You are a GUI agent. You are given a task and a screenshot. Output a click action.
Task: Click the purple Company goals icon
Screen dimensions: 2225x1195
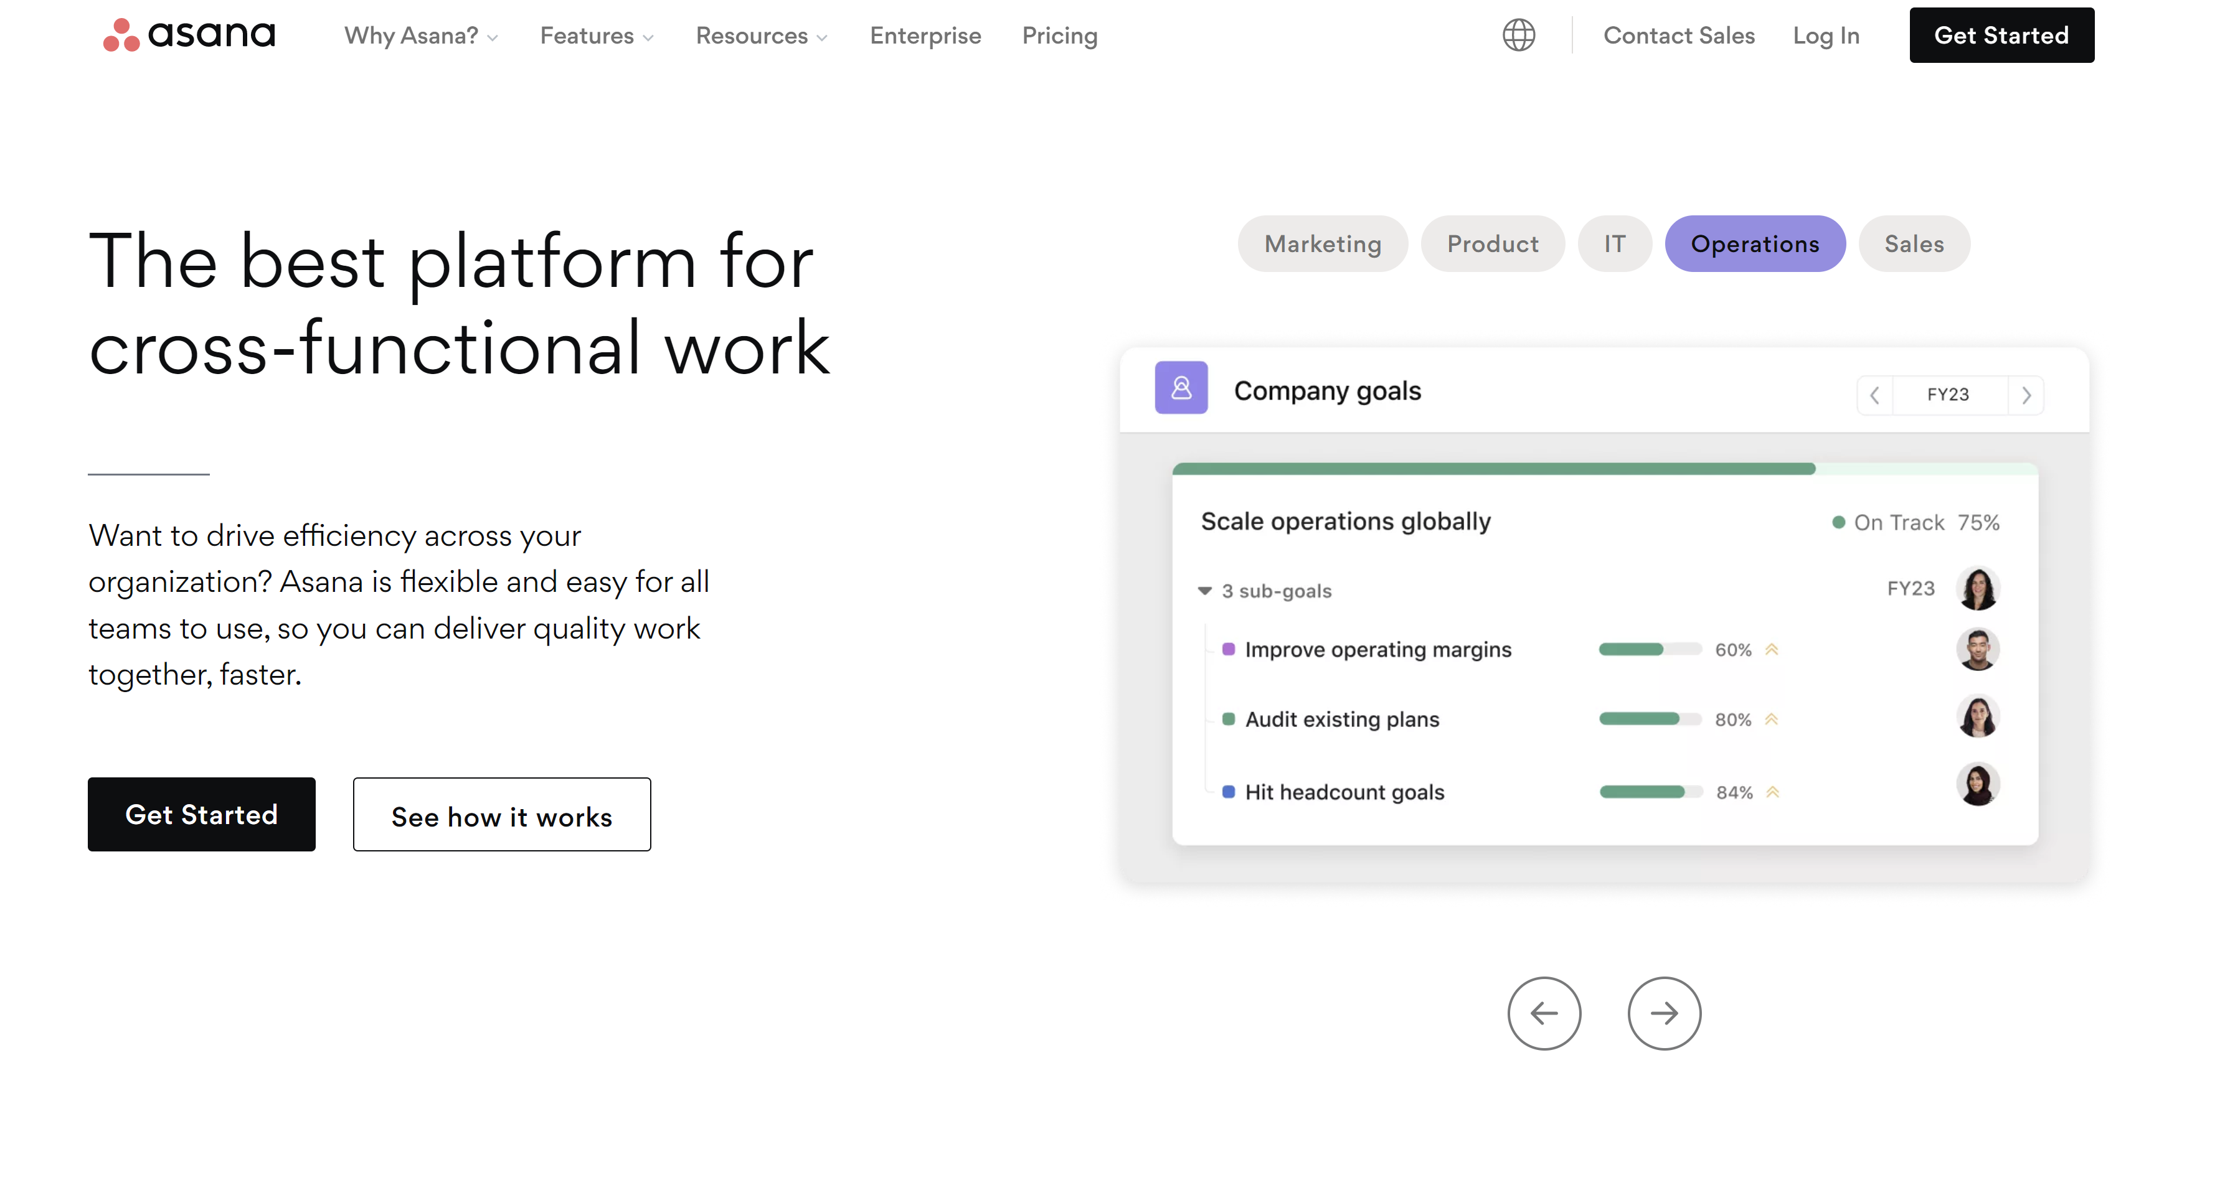tap(1181, 388)
